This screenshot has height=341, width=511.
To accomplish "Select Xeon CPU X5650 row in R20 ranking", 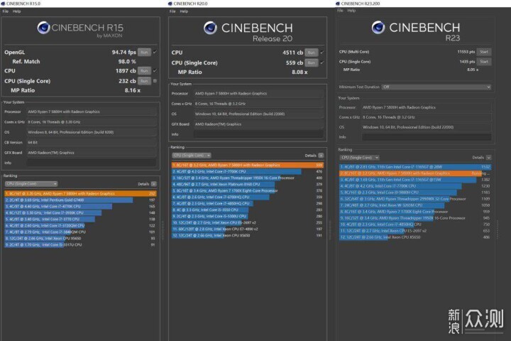I will 248,235.
